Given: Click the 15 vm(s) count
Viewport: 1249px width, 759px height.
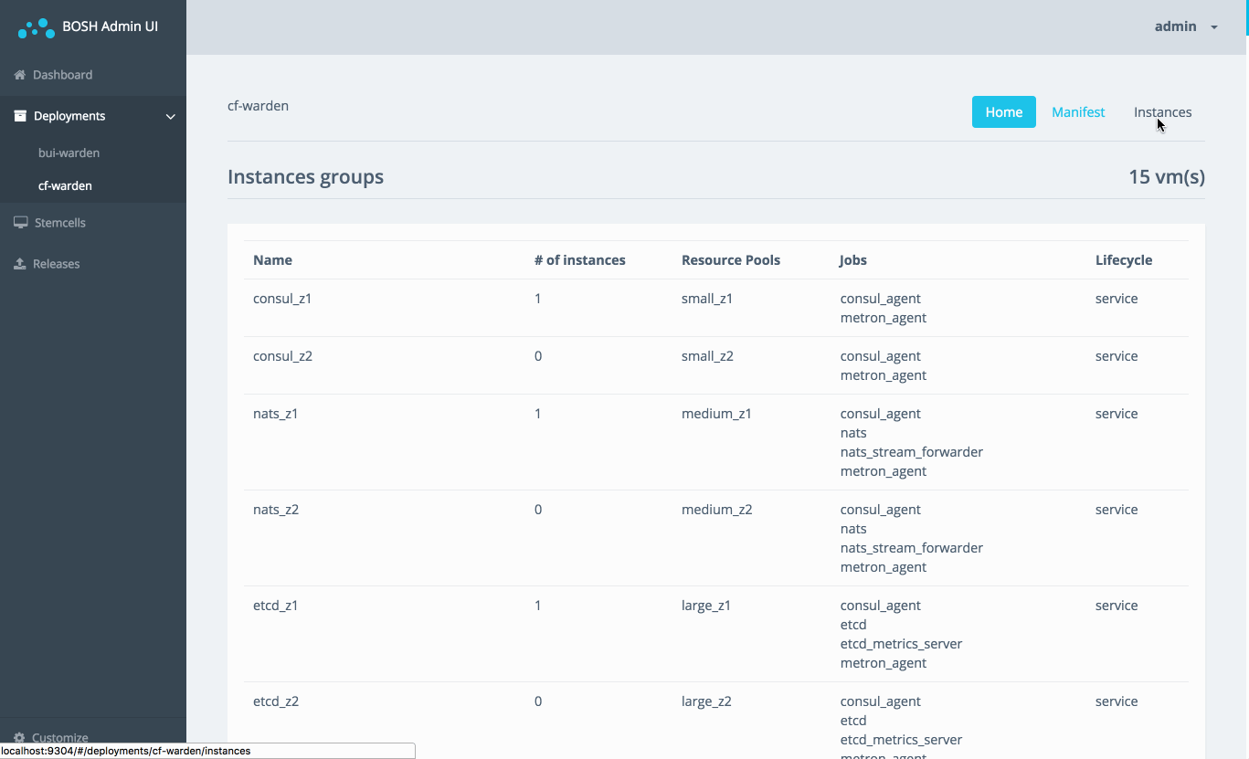Looking at the screenshot, I should (x=1167, y=177).
